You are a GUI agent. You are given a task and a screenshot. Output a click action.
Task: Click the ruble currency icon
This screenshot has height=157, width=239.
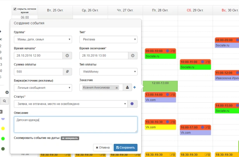[x=68, y=72]
